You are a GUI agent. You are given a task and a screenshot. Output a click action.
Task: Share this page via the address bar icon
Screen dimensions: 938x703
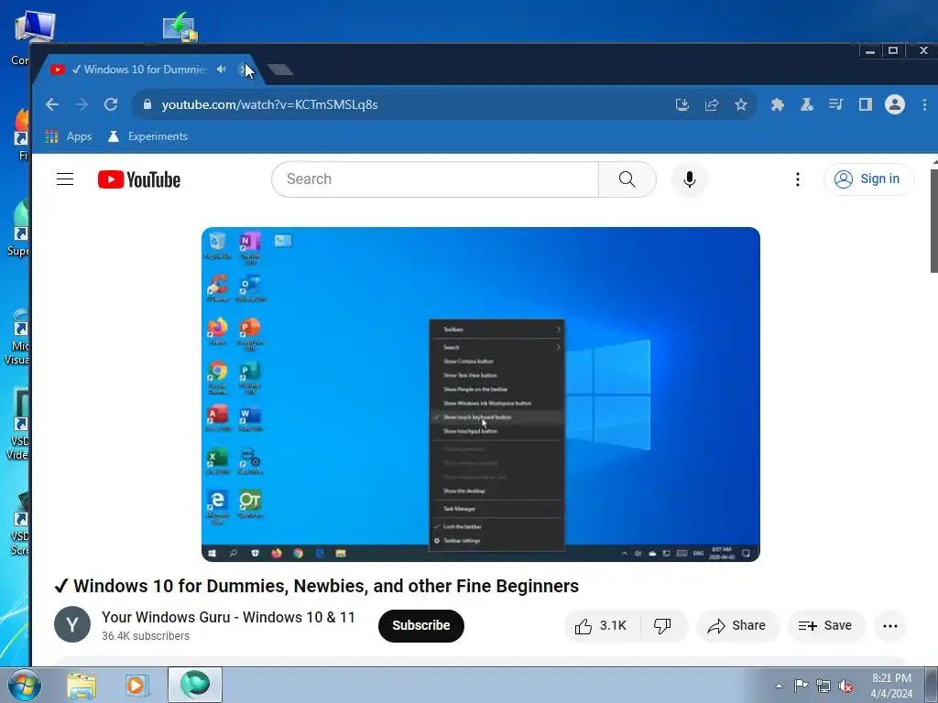click(x=711, y=104)
